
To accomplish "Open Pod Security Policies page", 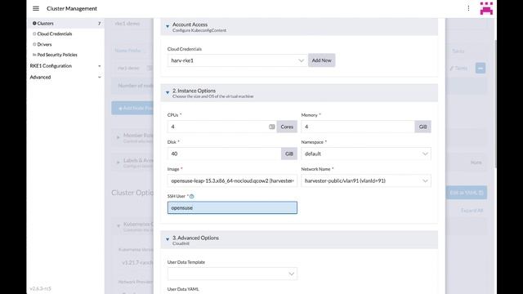I will click(57, 55).
